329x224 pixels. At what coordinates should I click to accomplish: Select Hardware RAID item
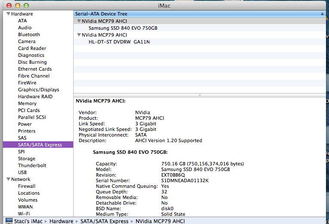point(35,96)
